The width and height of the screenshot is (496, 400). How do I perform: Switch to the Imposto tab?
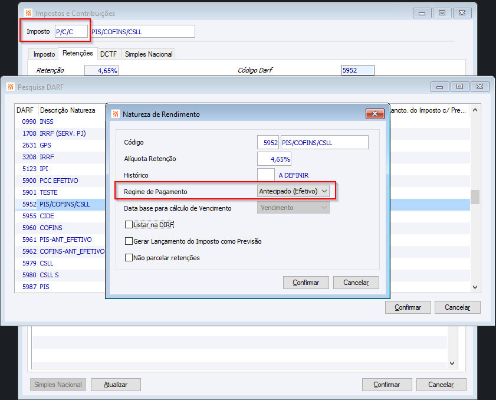[44, 54]
